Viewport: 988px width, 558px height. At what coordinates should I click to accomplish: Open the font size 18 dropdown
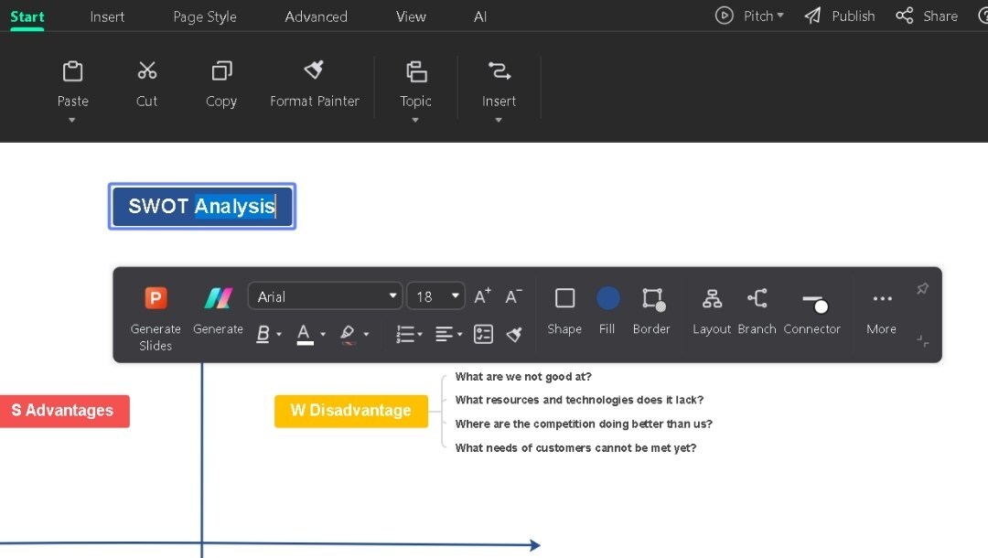coord(436,296)
